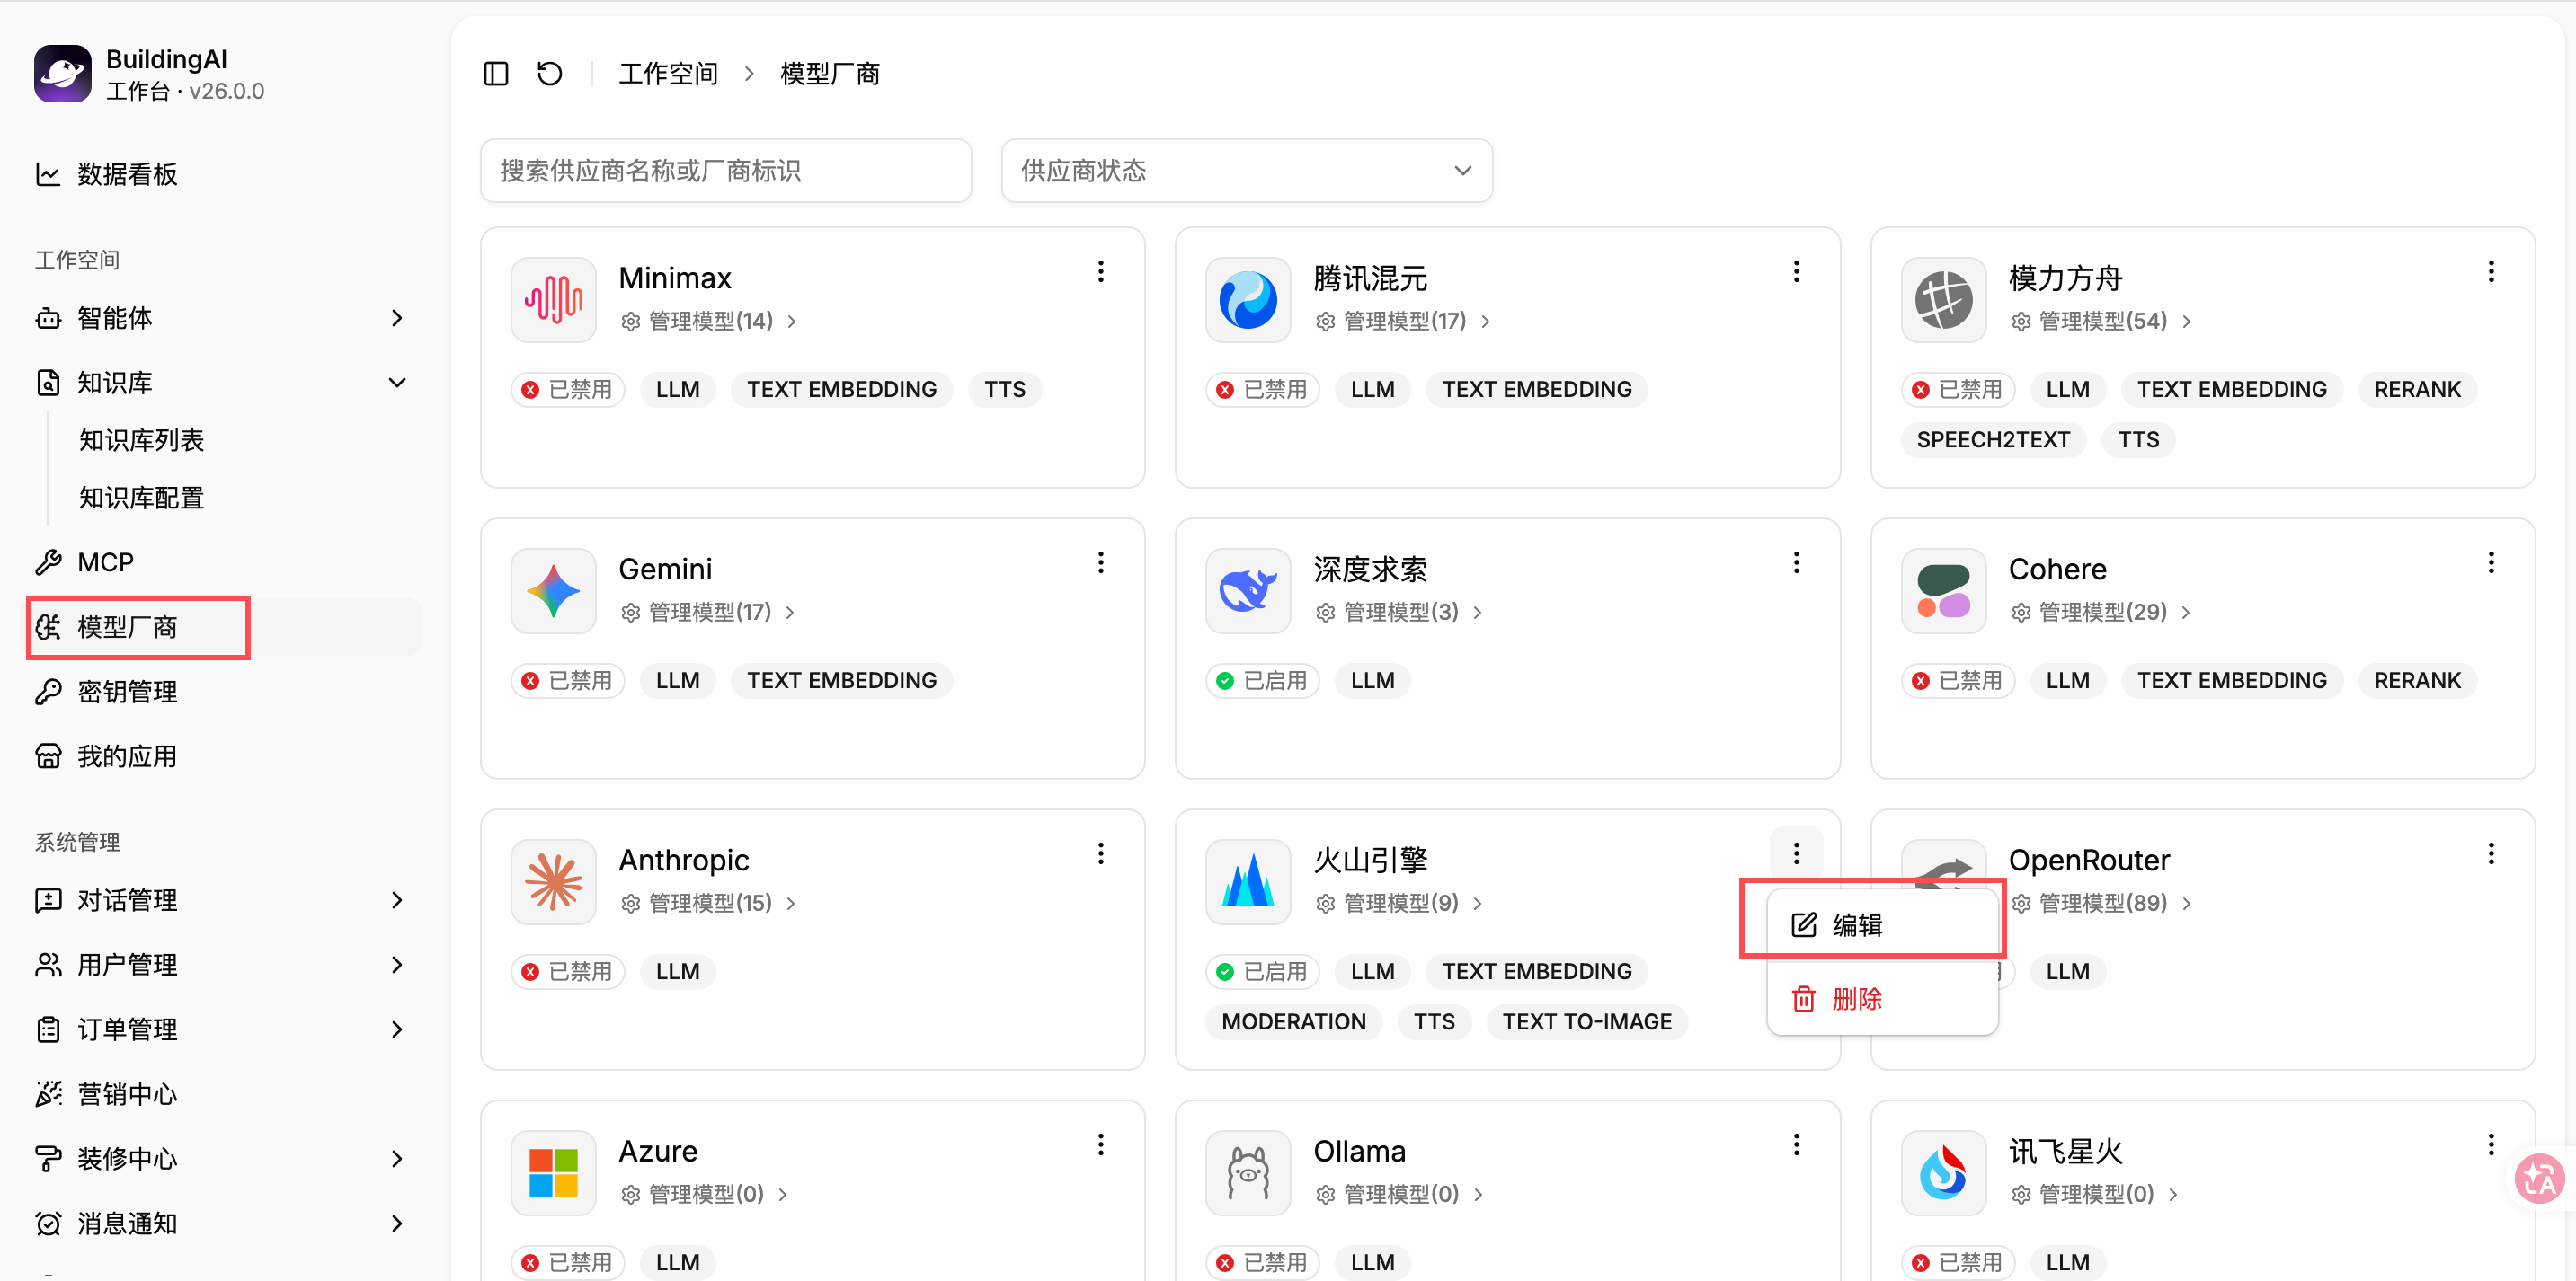Open the 深度求索 card's three-dot menu
This screenshot has height=1281, width=2576.
tap(1796, 562)
